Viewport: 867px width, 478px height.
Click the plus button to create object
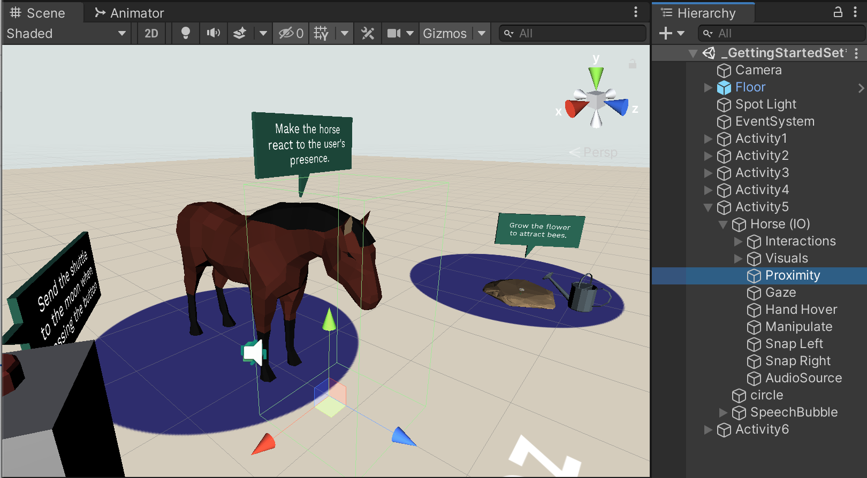click(x=666, y=33)
